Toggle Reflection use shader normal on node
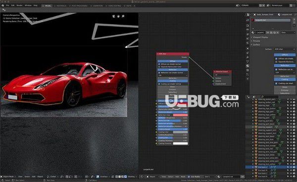This screenshot has width=297, height=182. point(159,73)
